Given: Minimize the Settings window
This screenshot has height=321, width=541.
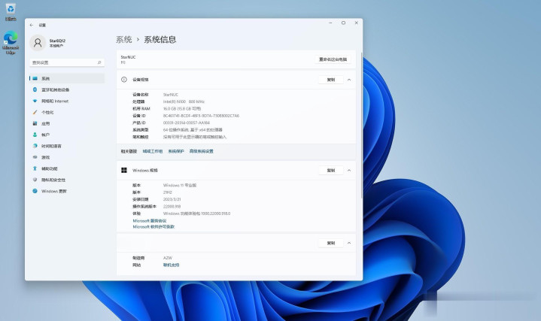Looking at the screenshot, I should tap(330, 23).
